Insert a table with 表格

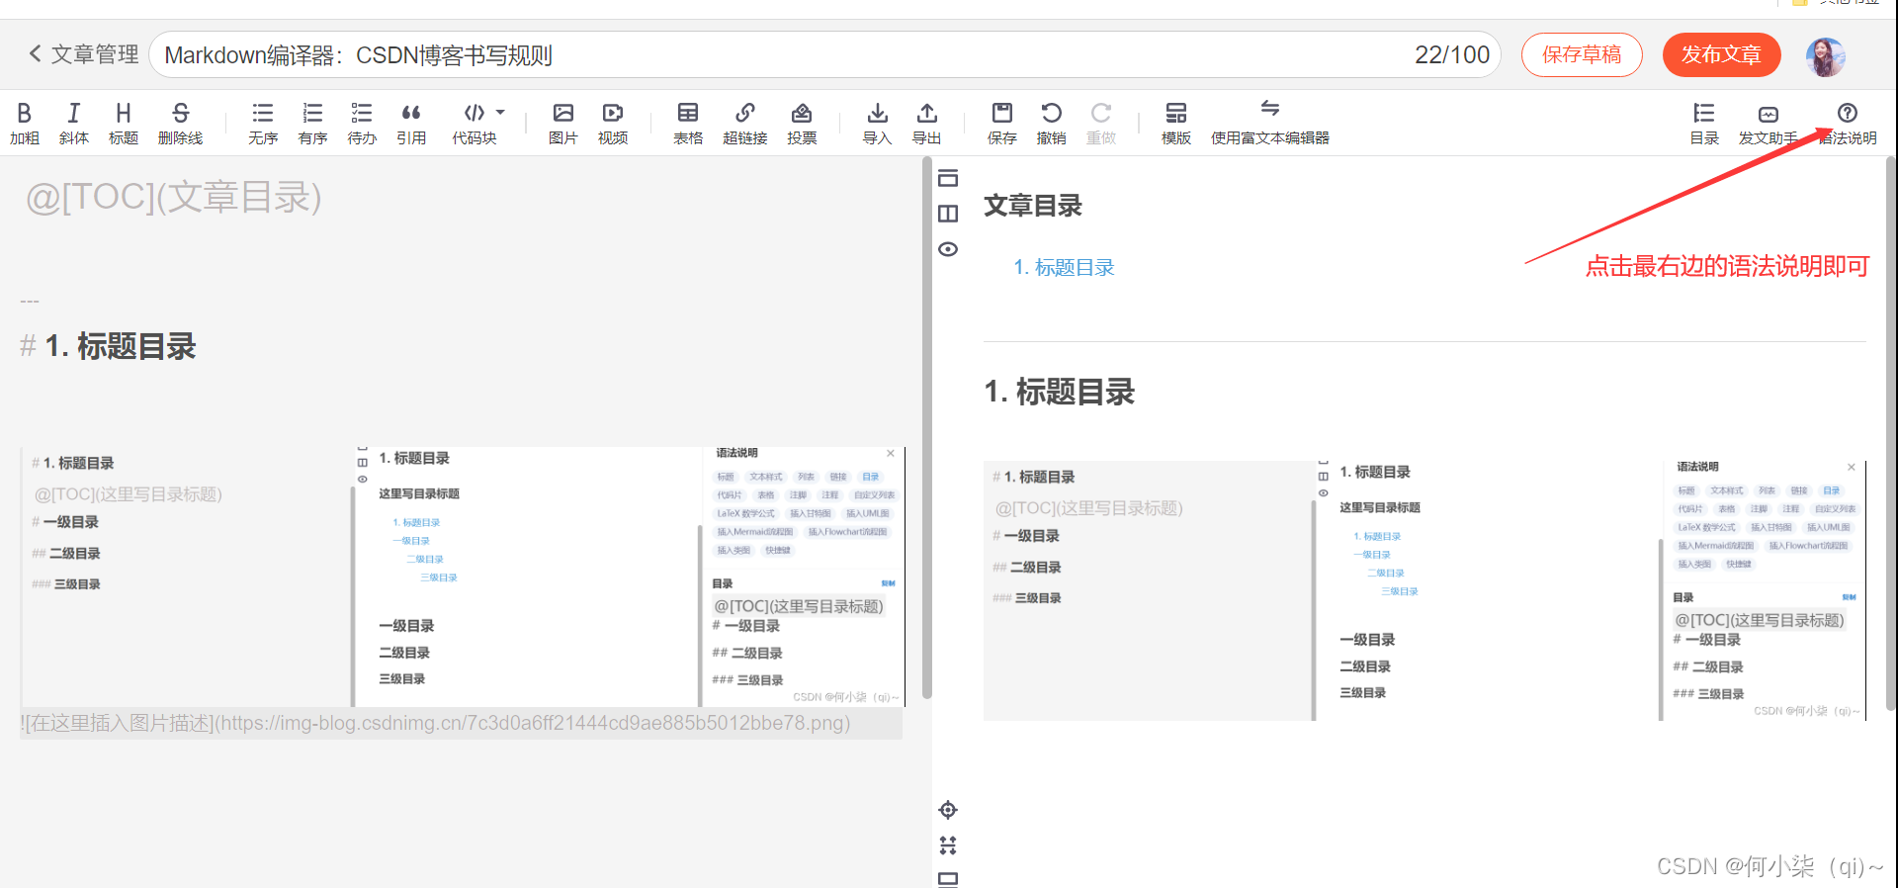(x=688, y=124)
